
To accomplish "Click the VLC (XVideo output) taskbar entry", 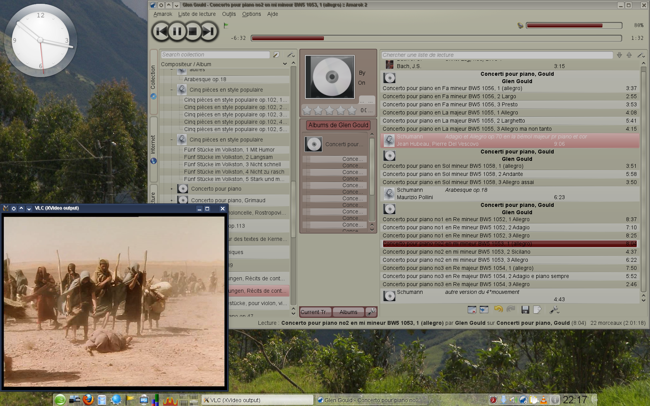I will (x=257, y=400).
